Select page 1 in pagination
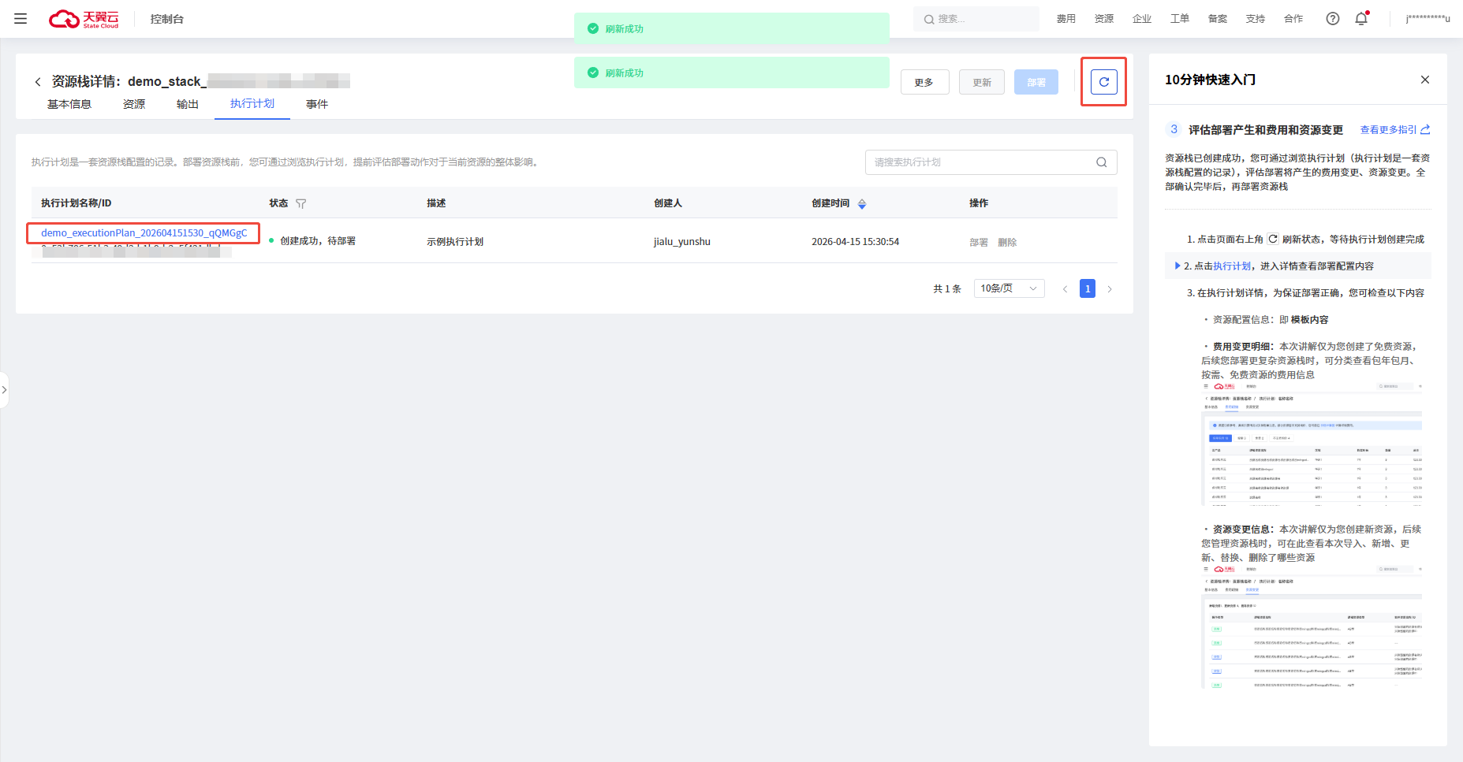This screenshot has height=762, width=1463. pyautogui.click(x=1088, y=289)
